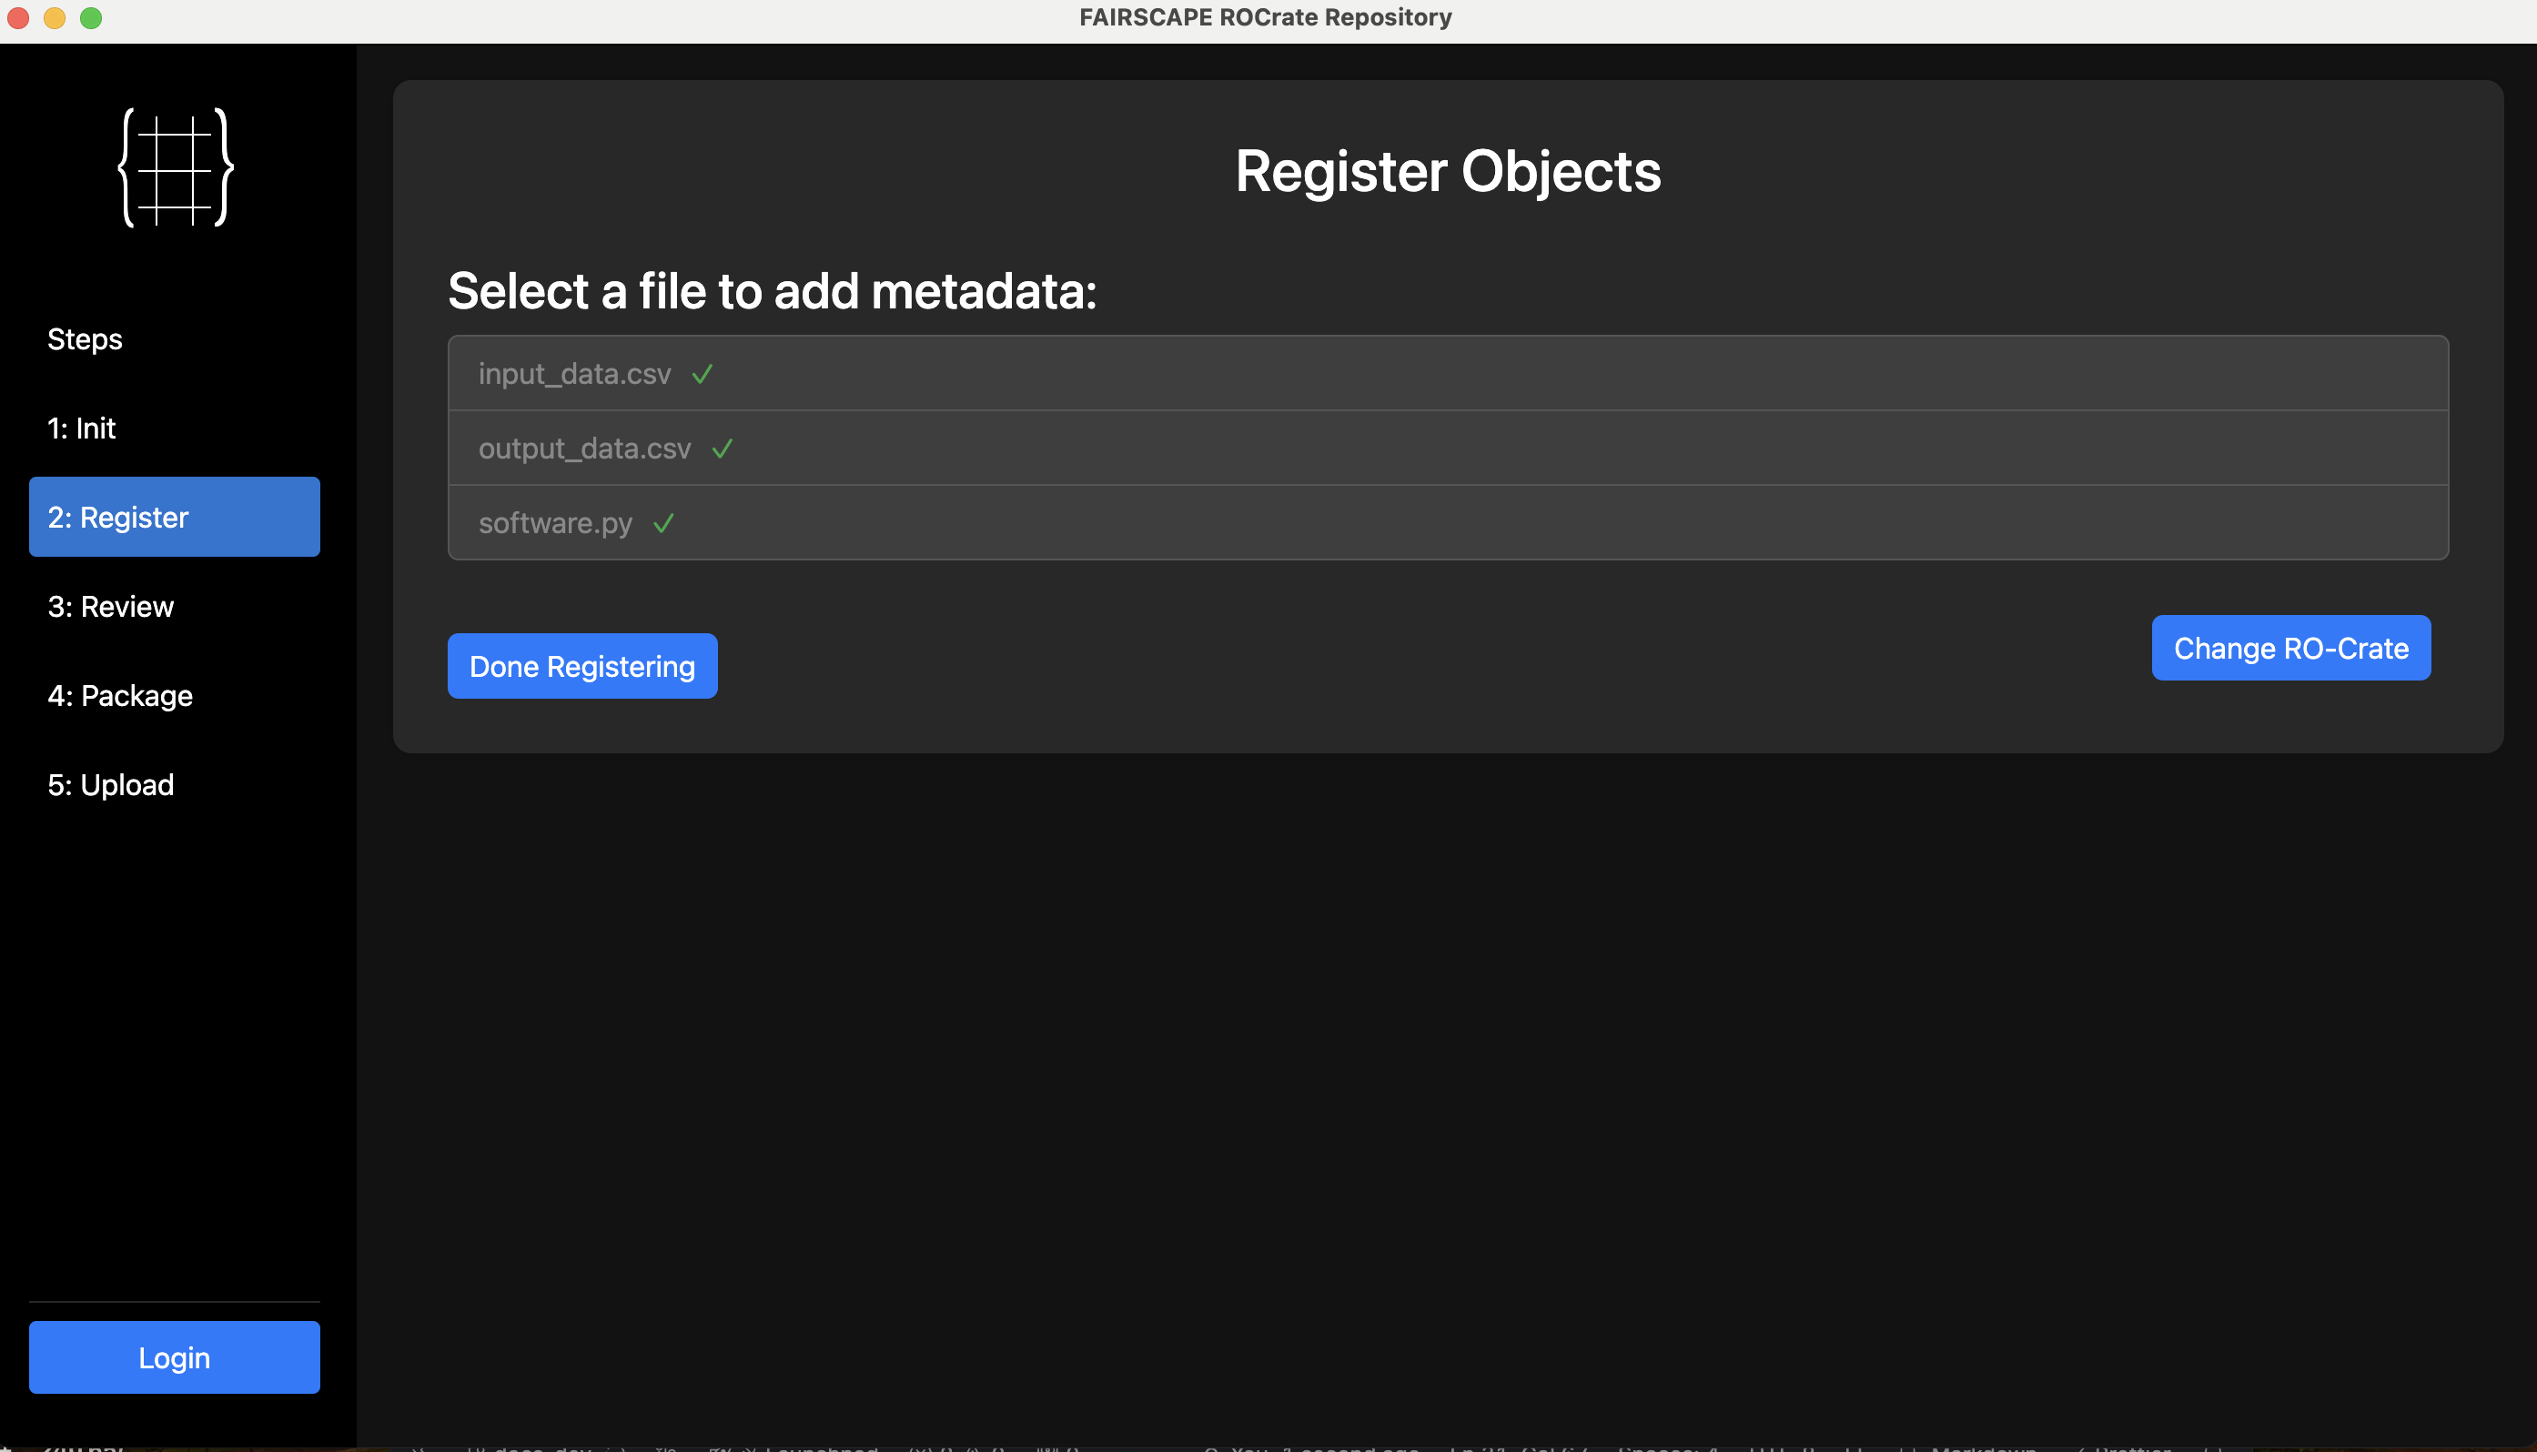This screenshot has height=1452, width=2537.
Task: Click the Done Registering button
Action: pyautogui.click(x=582, y=666)
